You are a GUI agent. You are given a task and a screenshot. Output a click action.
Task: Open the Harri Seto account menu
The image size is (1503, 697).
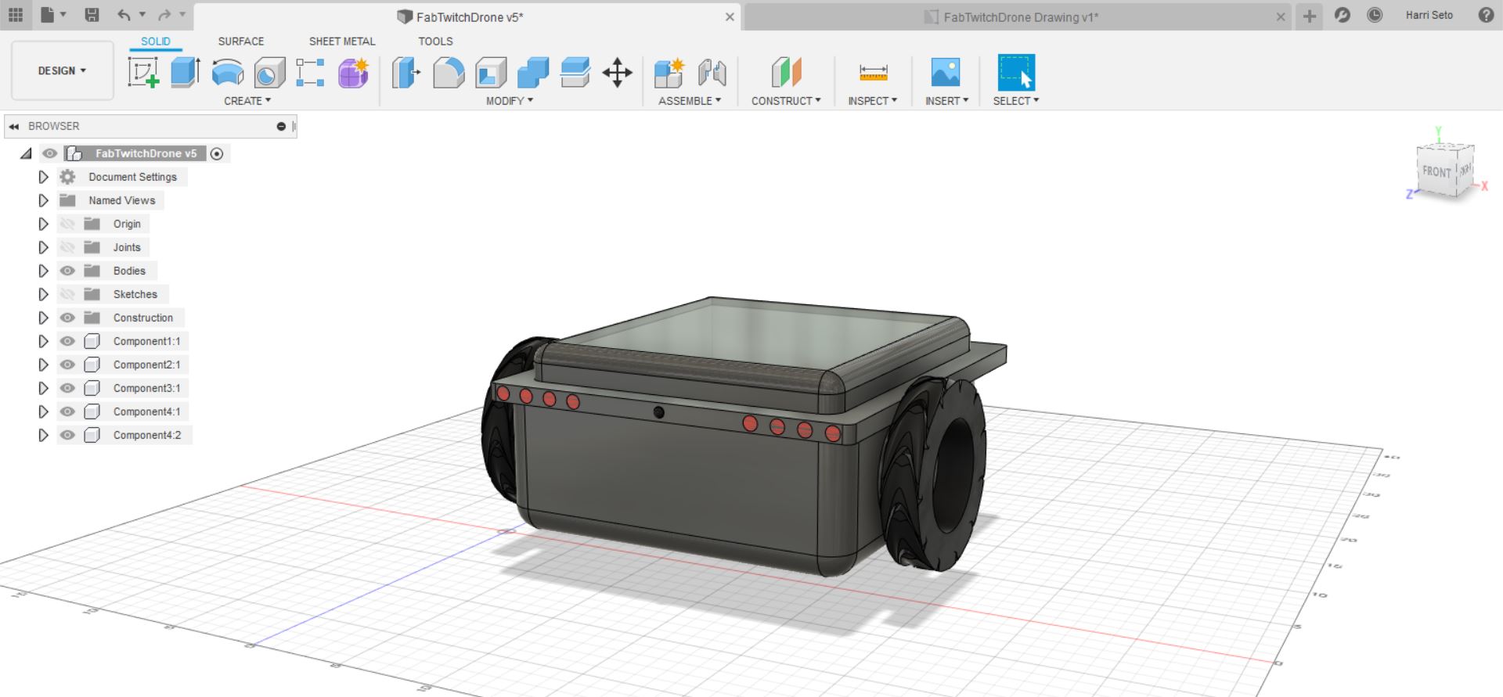1429,15
